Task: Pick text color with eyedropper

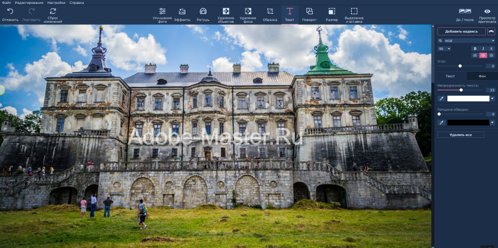Action: [442, 99]
